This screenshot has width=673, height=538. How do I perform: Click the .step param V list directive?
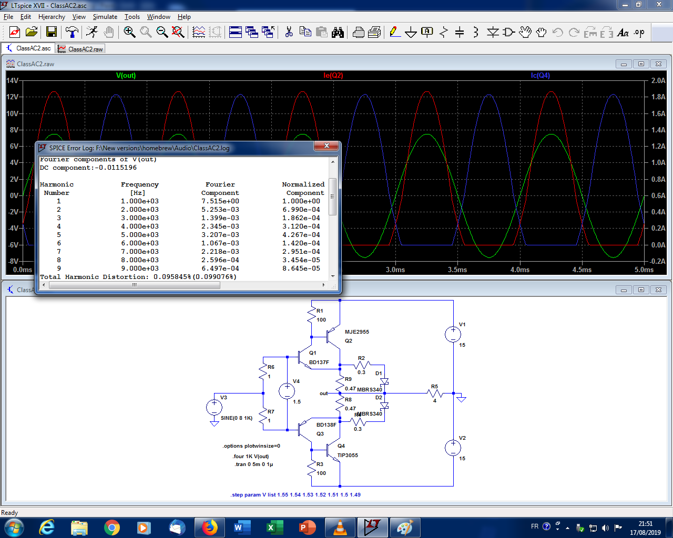(295, 495)
